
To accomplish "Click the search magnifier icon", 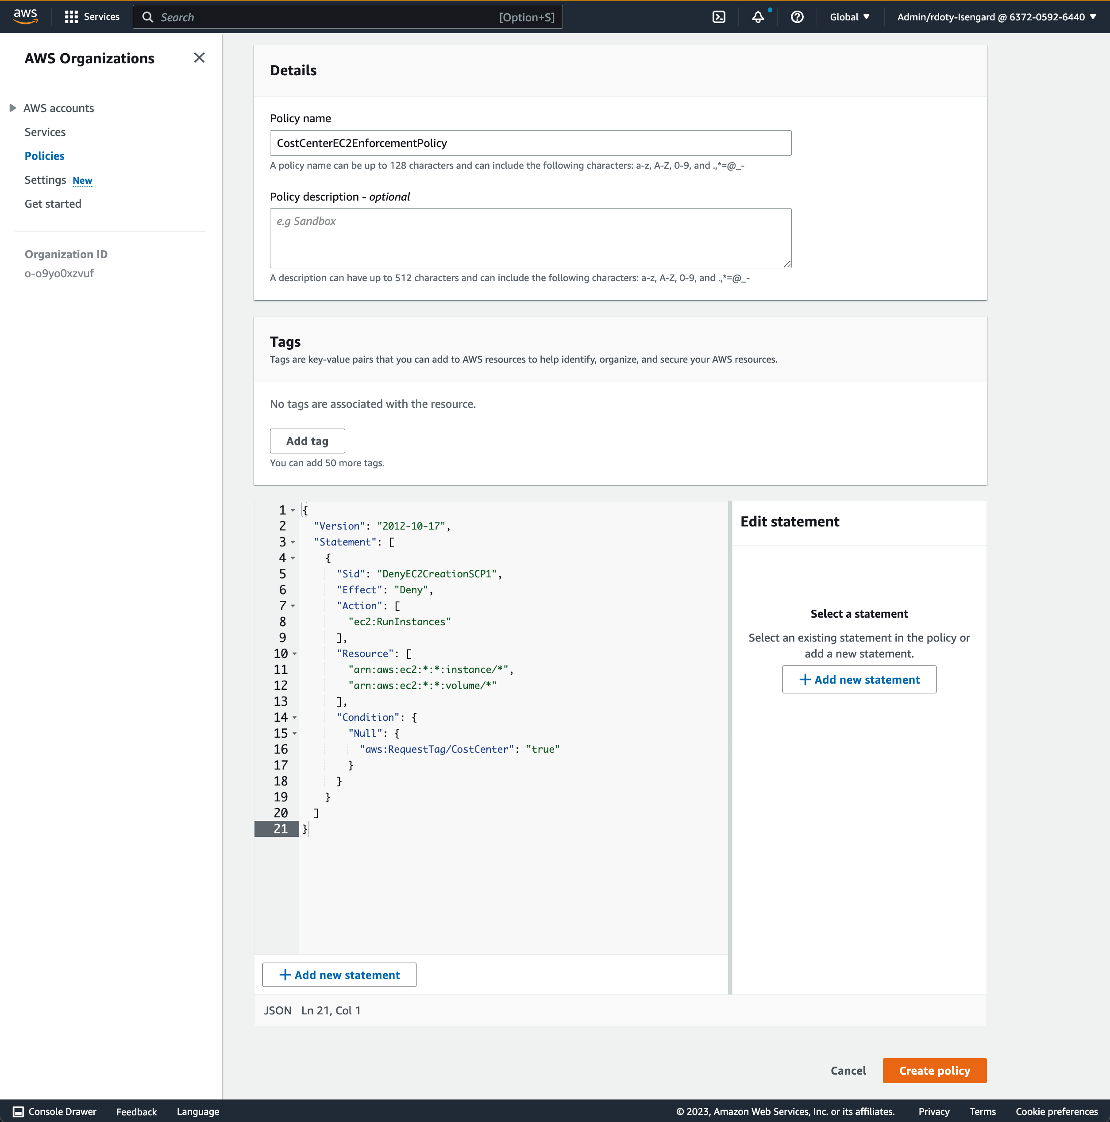I will [x=147, y=17].
